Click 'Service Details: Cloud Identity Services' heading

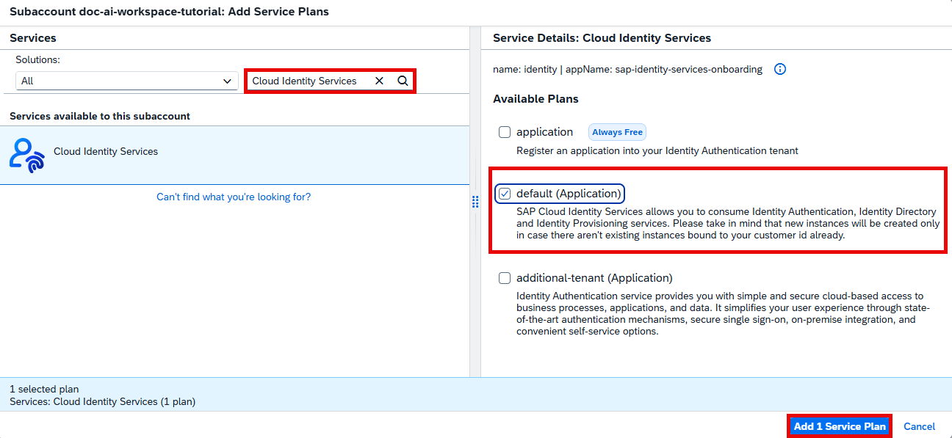coord(602,37)
